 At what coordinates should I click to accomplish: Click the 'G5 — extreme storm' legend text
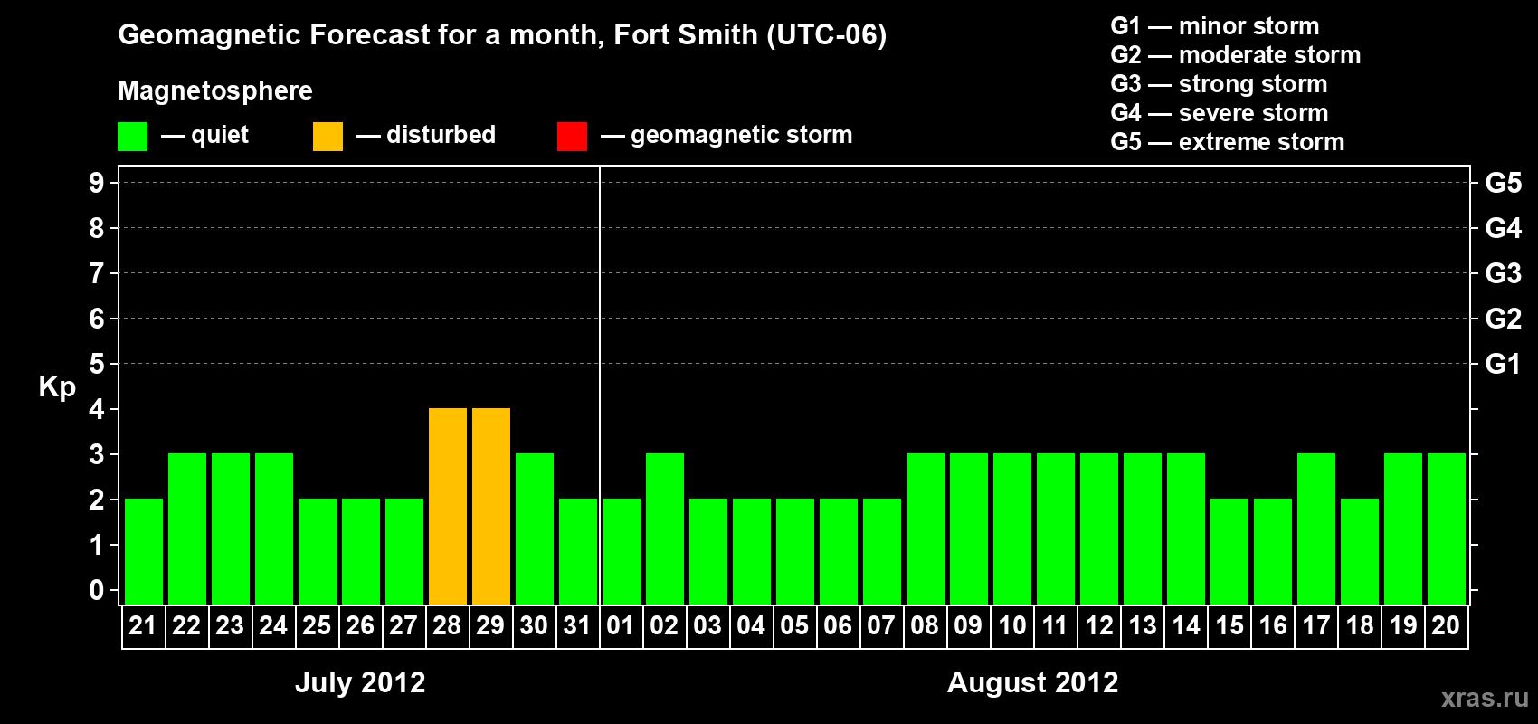pos(1228,142)
